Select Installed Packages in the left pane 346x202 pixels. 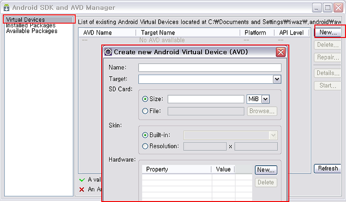point(31,25)
